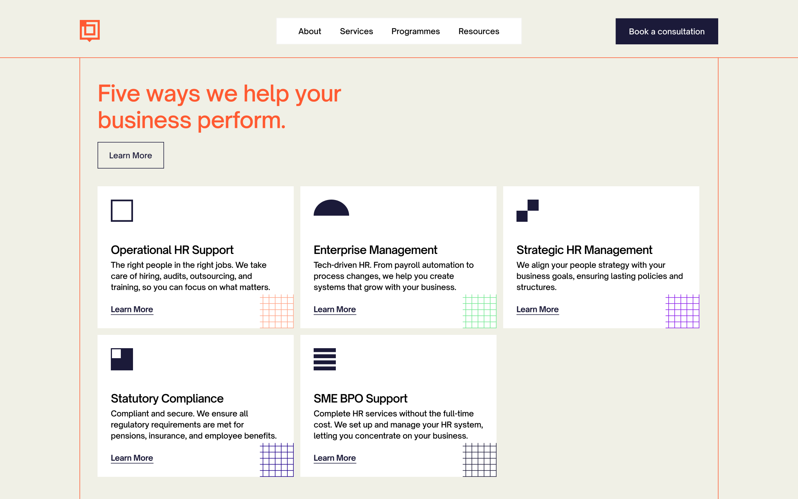Follow Learn More under Enterprise Management
This screenshot has width=798, height=499.
point(335,309)
